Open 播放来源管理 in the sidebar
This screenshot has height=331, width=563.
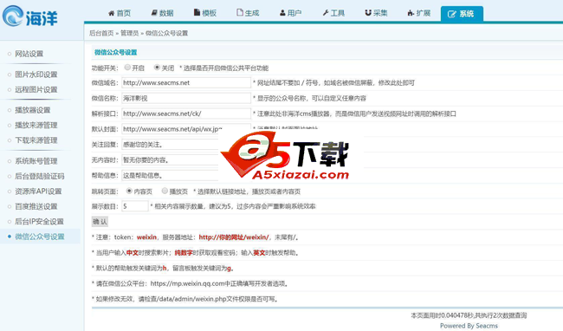point(36,126)
